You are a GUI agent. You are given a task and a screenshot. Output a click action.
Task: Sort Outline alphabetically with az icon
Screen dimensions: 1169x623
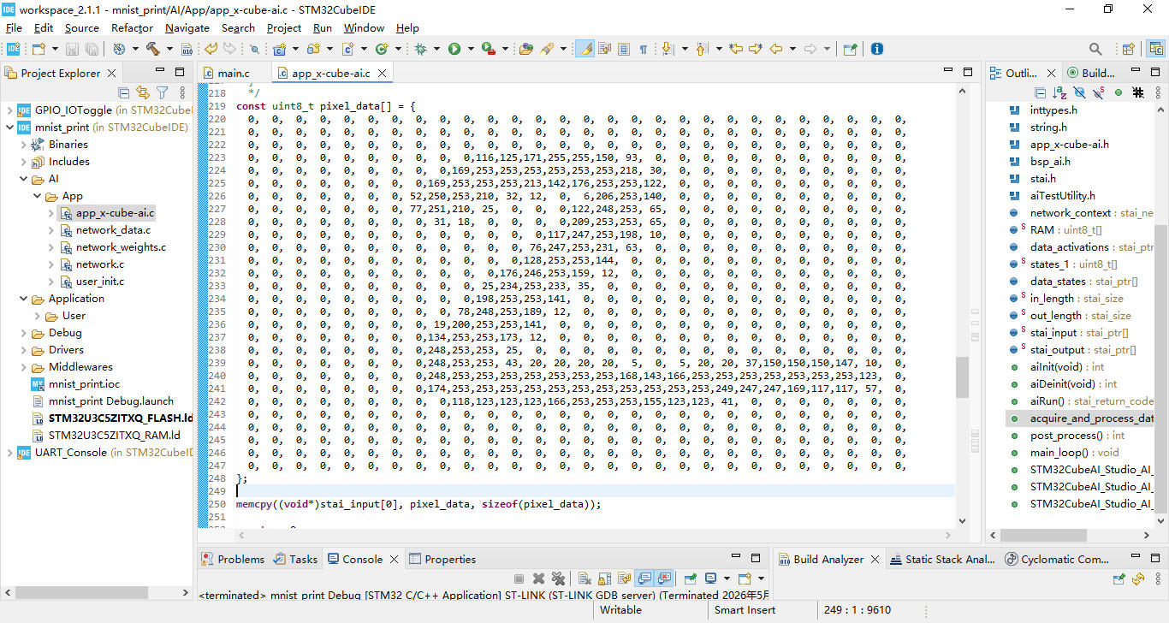point(1059,92)
